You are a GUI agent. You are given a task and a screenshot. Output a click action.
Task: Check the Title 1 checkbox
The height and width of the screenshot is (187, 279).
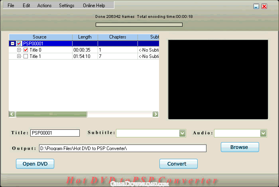click(26, 56)
